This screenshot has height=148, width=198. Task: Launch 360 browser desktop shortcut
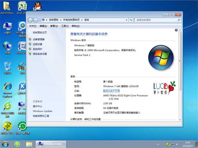point(7,110)
